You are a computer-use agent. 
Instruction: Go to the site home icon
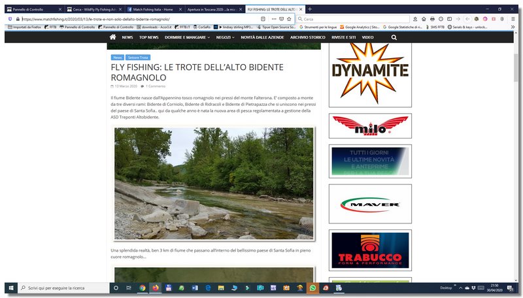(112, 37)
